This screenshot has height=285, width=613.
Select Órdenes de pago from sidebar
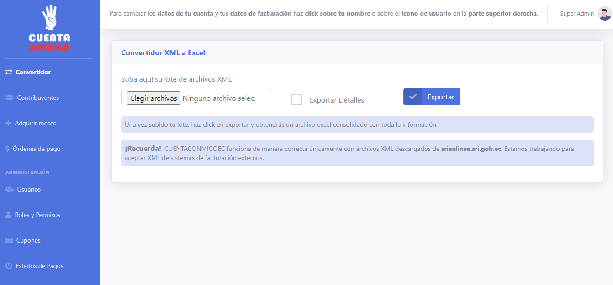(x=37, y=149)
